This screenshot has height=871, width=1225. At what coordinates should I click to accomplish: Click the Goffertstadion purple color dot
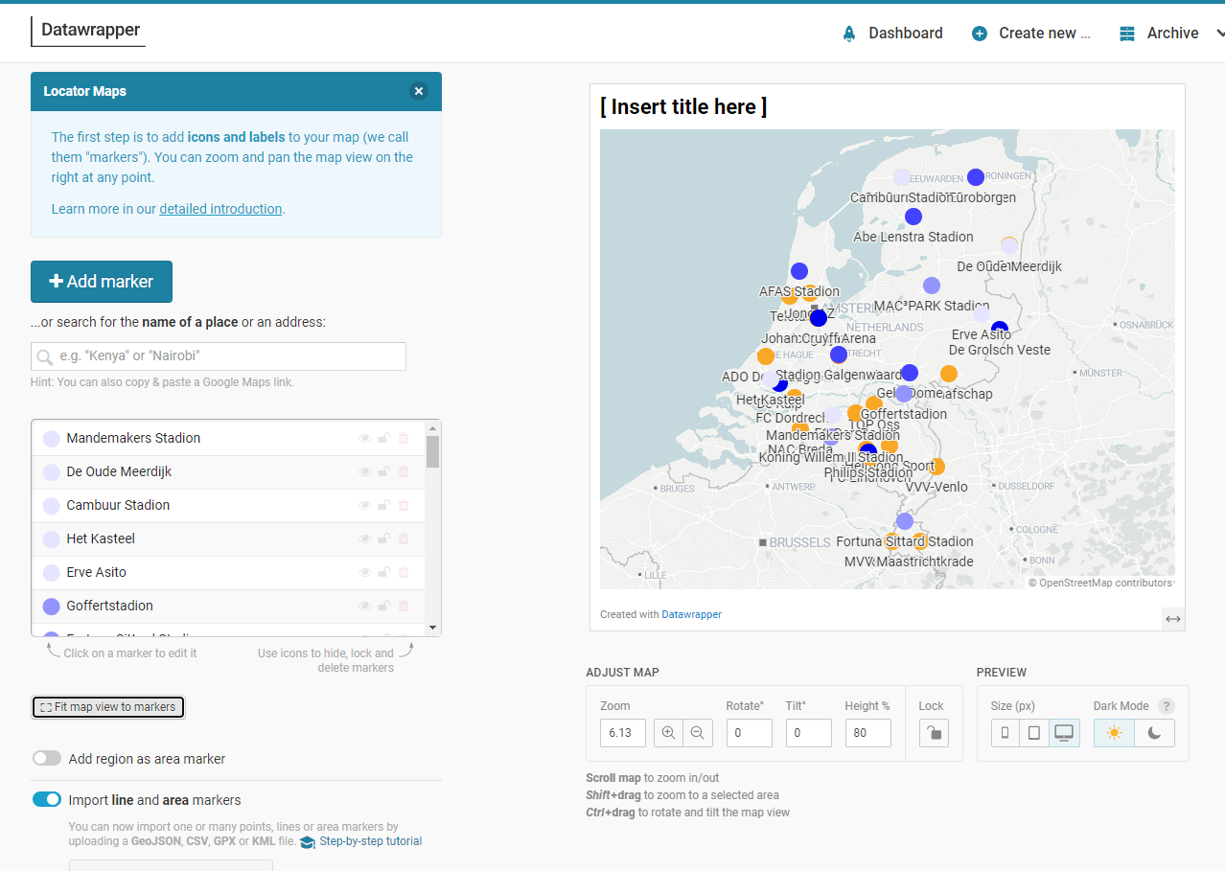52,606
